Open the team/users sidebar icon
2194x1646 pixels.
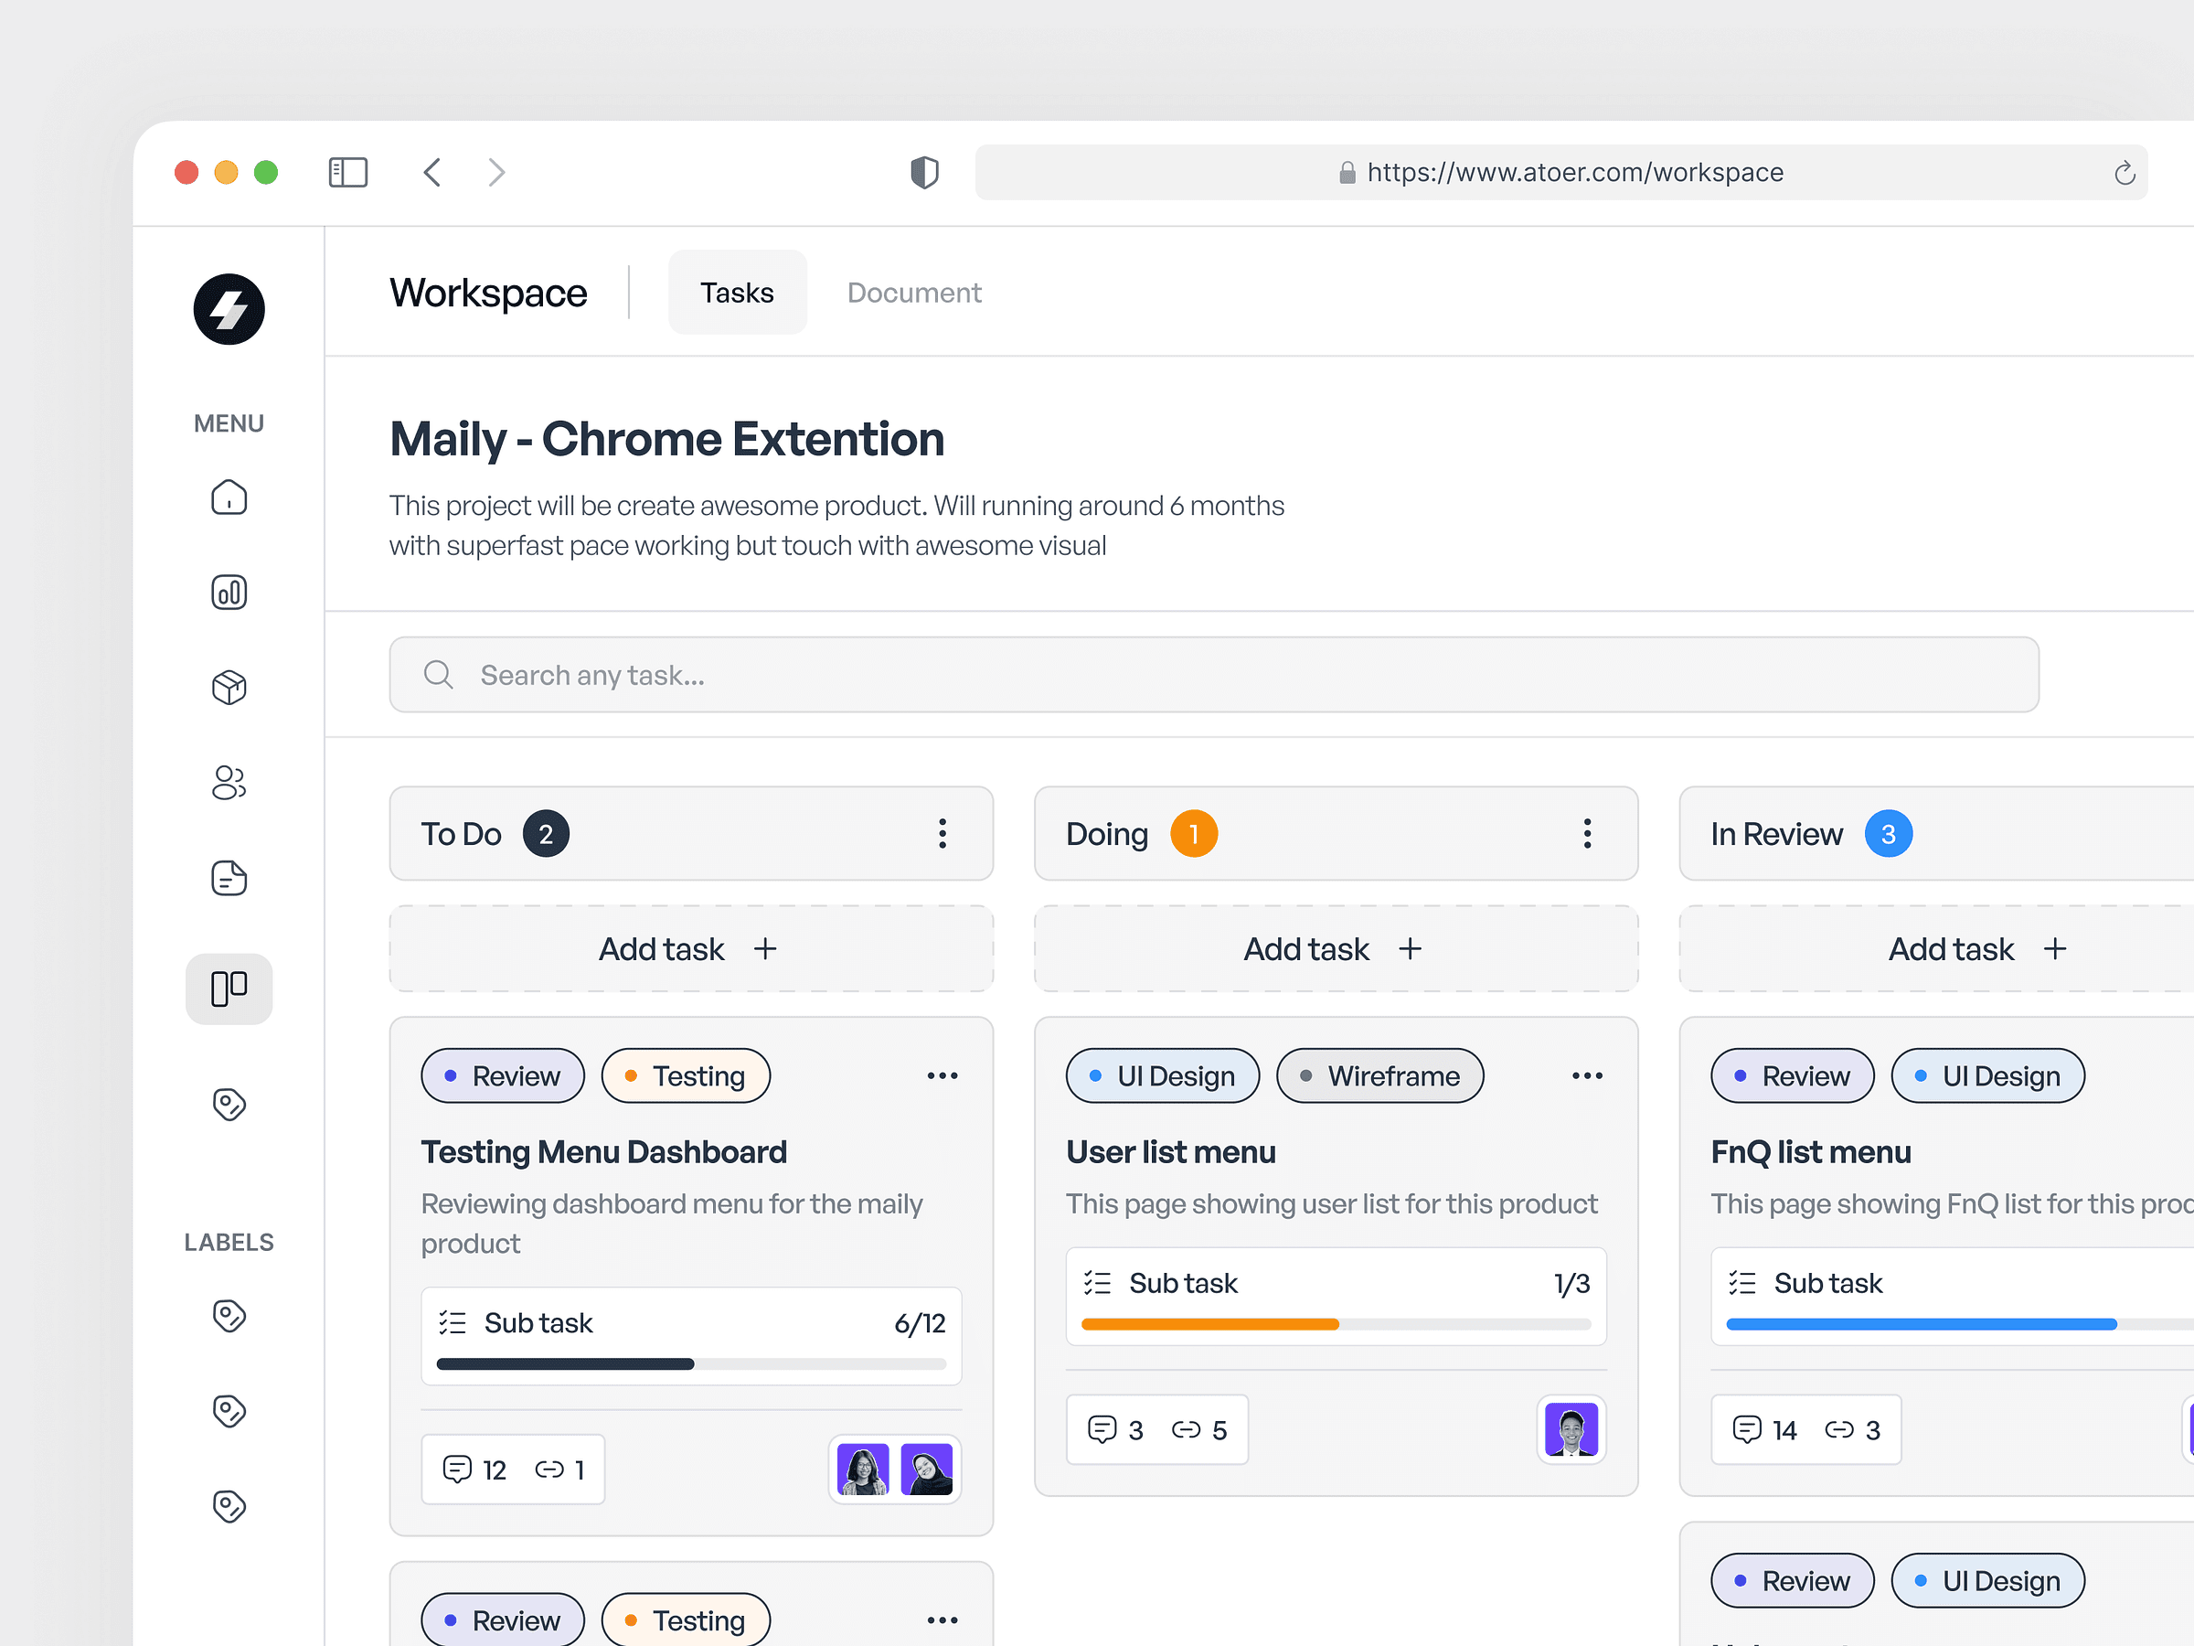pos(229,782)
